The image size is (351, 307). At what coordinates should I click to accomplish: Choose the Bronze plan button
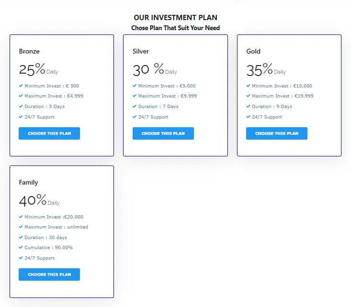pyautogui.click(x=49, y=133)
